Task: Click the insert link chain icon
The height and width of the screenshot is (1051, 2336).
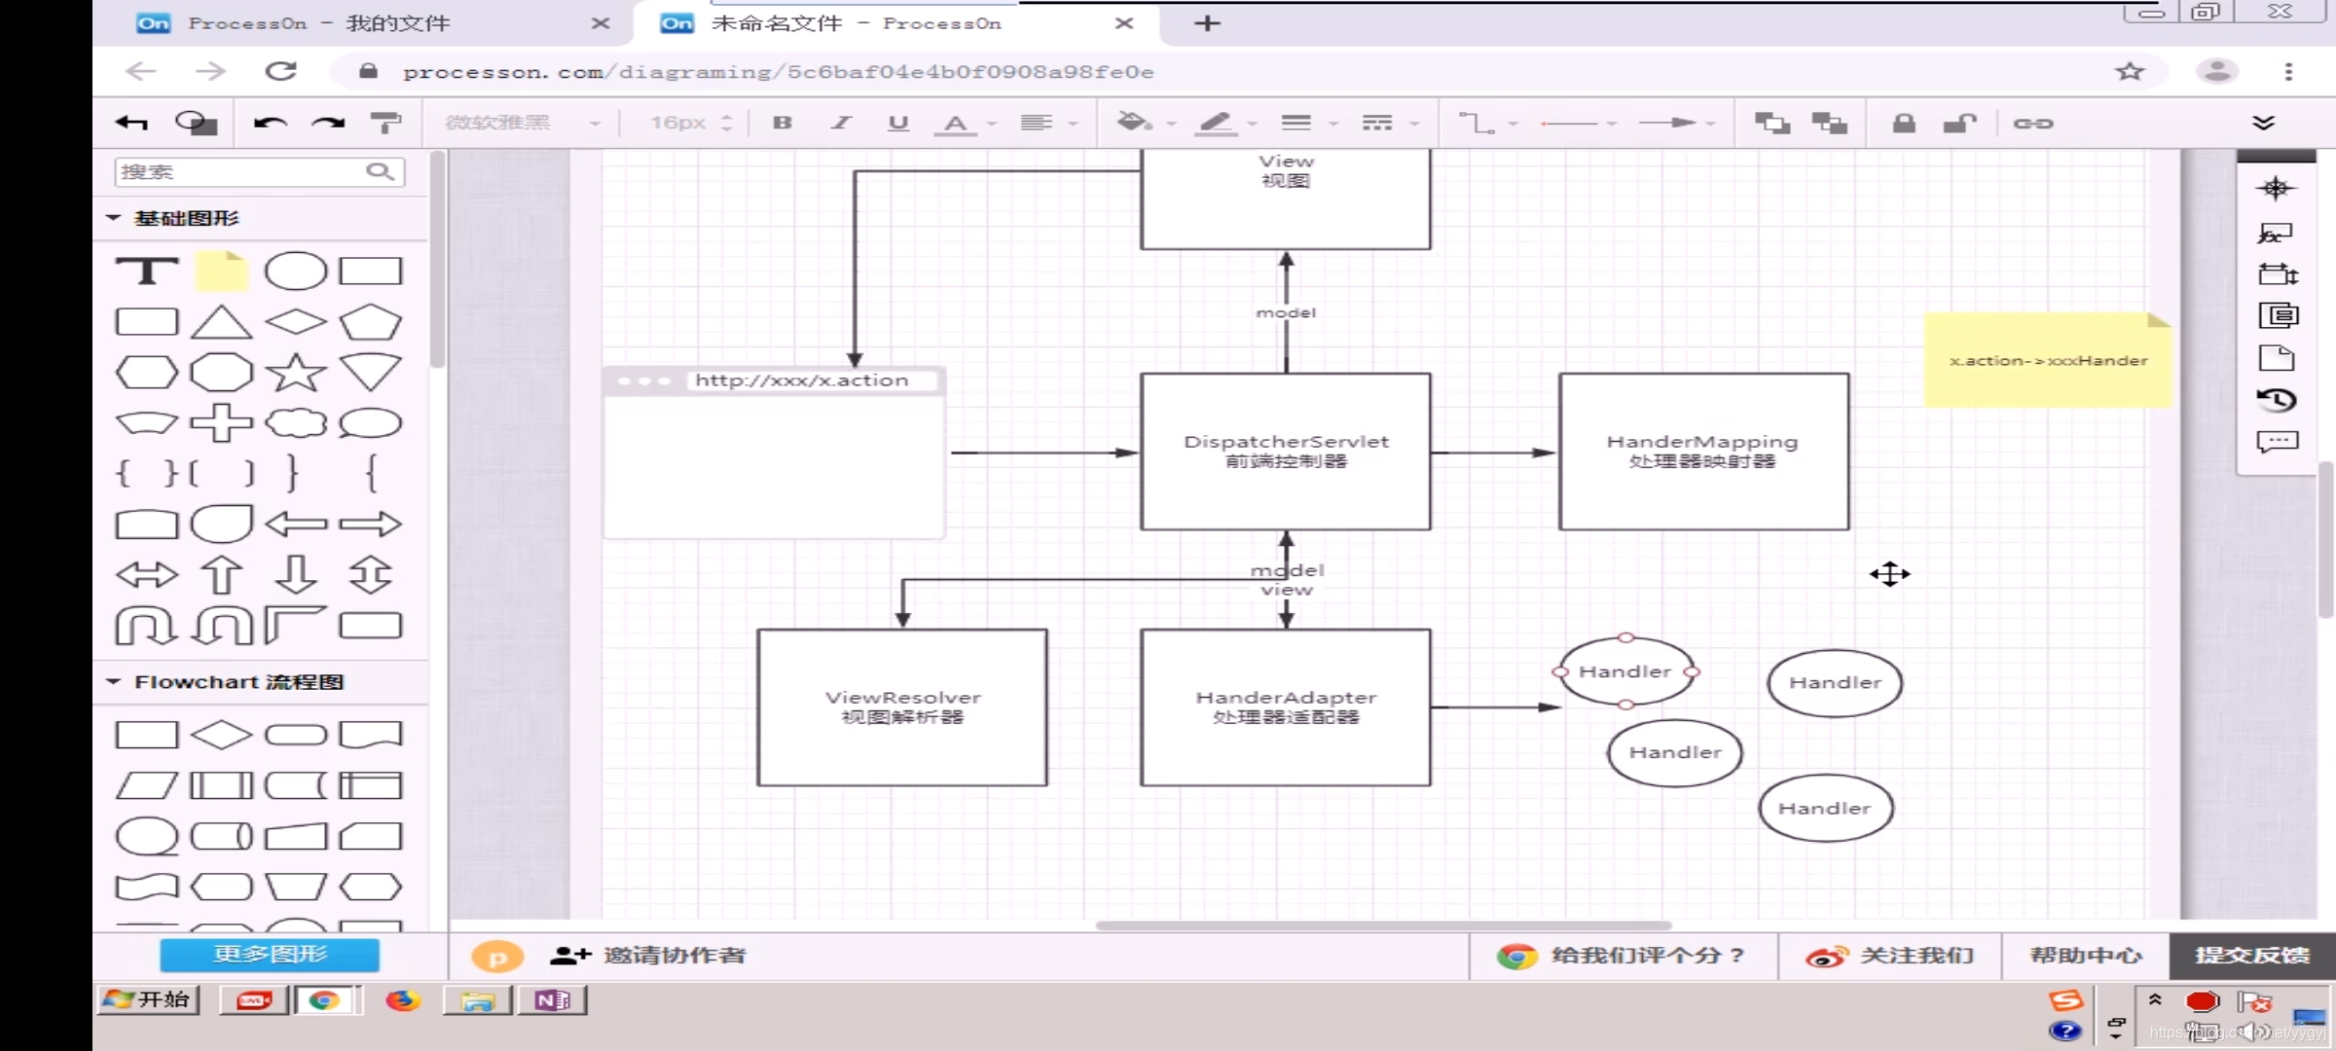Action: point(2032,123)
